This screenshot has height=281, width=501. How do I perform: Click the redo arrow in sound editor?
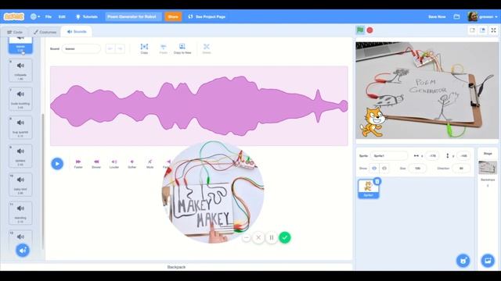120,48
